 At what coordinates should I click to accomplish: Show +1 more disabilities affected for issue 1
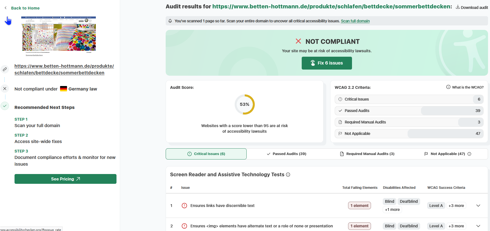pos(392,209)
